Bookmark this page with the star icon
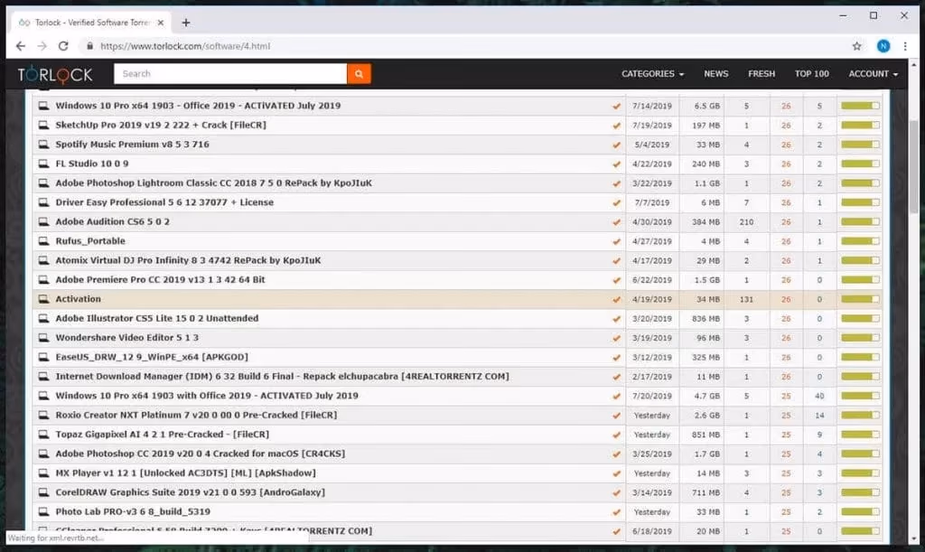 (x=856, y=46)
